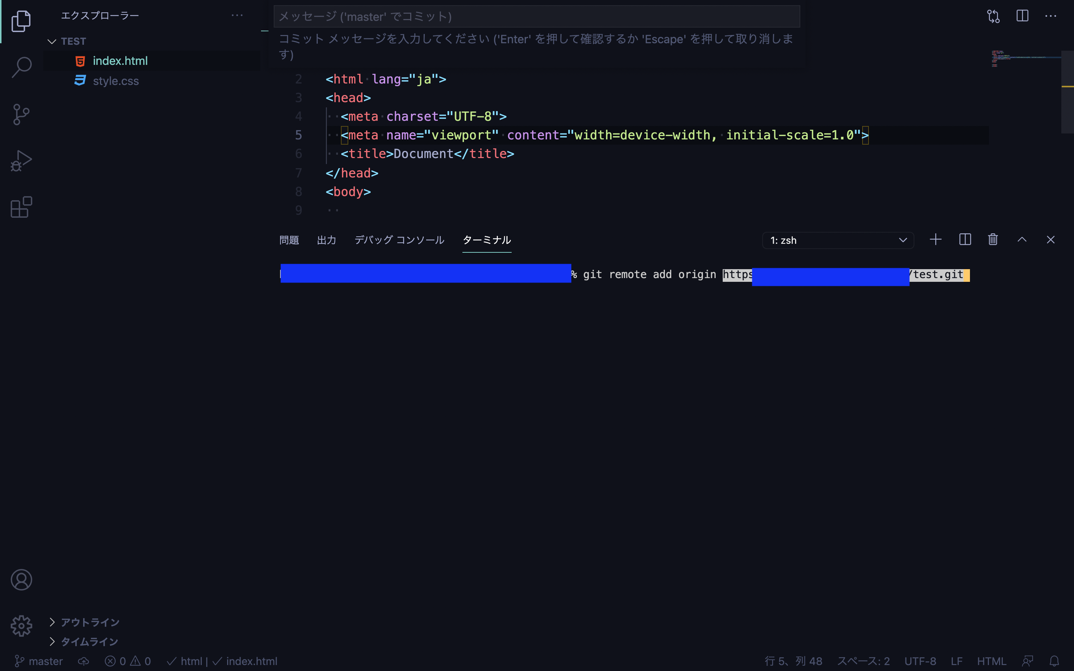Click the master branch indicator
The height and width of the screenshot is (671, 1074).
(x=39, y=661)
